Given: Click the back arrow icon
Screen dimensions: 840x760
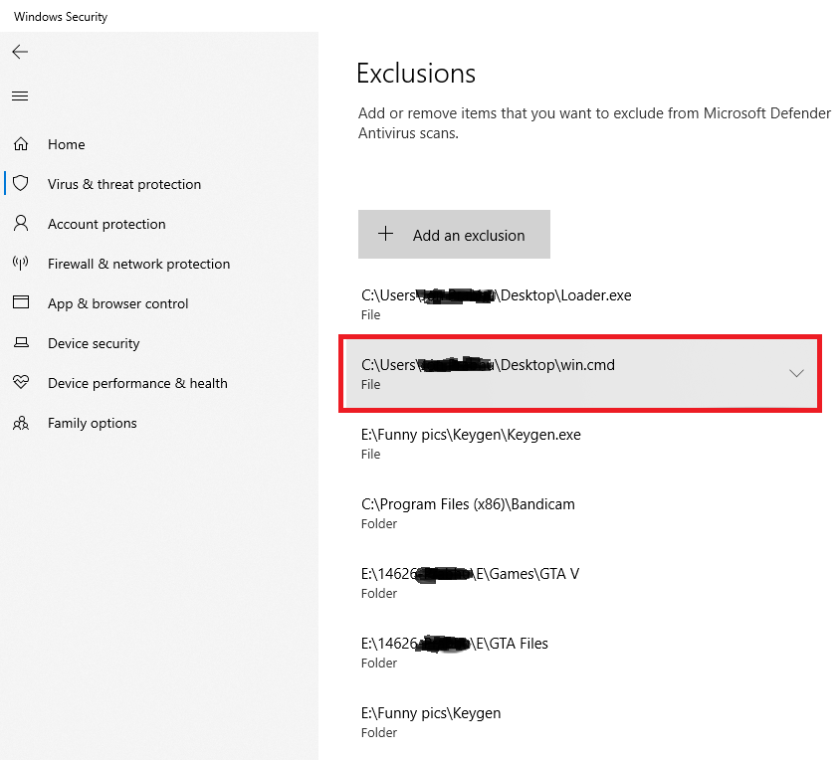Looking at the screenshot, I should click(20, 52).
